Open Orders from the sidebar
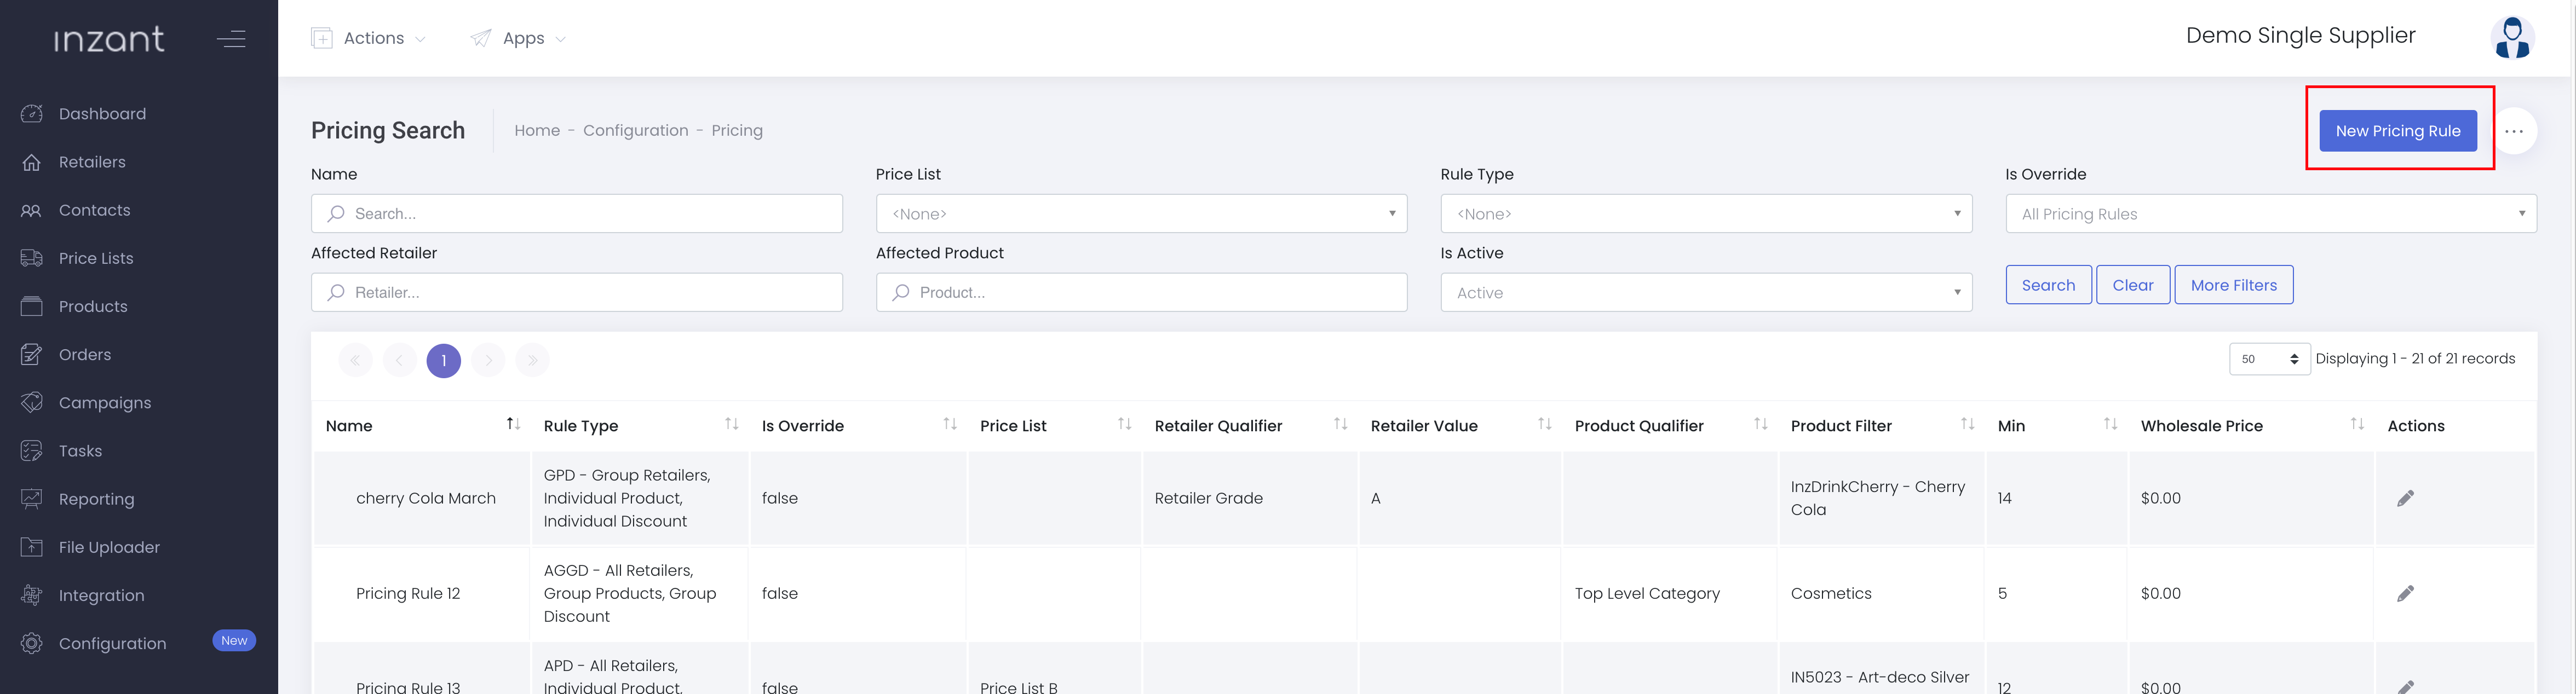2576x694 pixels. click(85, 354)
